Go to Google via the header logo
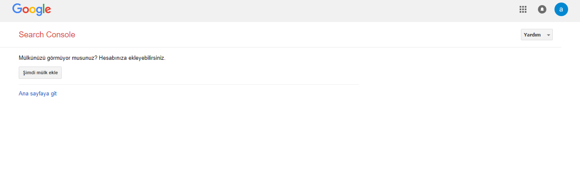580x187 pixels. click(32, 9)
